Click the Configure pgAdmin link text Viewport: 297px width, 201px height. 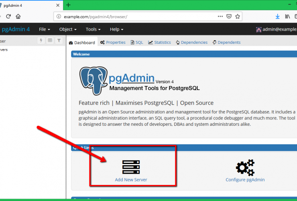(x=245, y=180)
